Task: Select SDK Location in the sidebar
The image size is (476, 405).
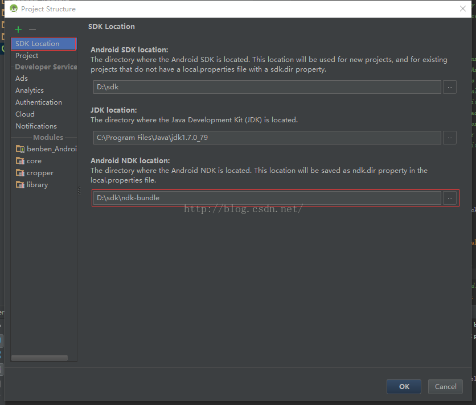Action: tap(44, 44)
